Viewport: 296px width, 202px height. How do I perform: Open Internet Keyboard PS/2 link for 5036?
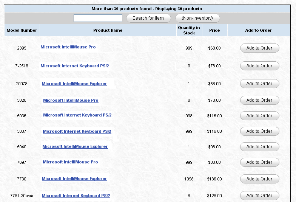[x=77, y=115]
